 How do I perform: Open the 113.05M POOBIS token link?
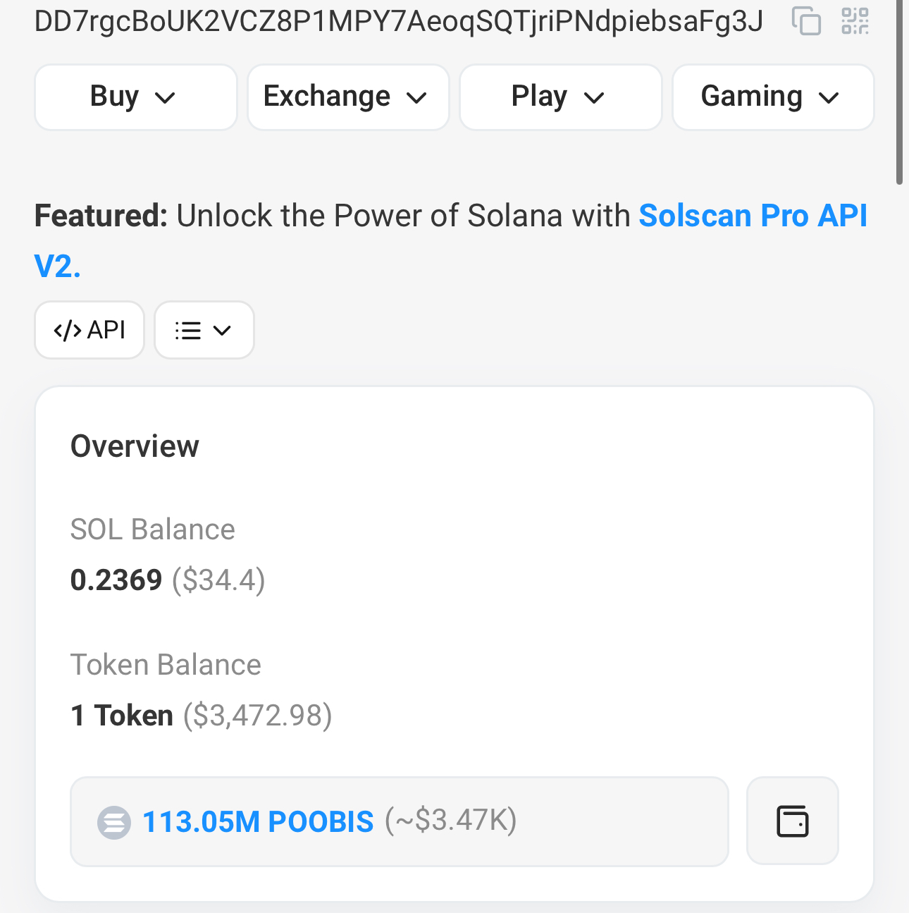(258, 822)
